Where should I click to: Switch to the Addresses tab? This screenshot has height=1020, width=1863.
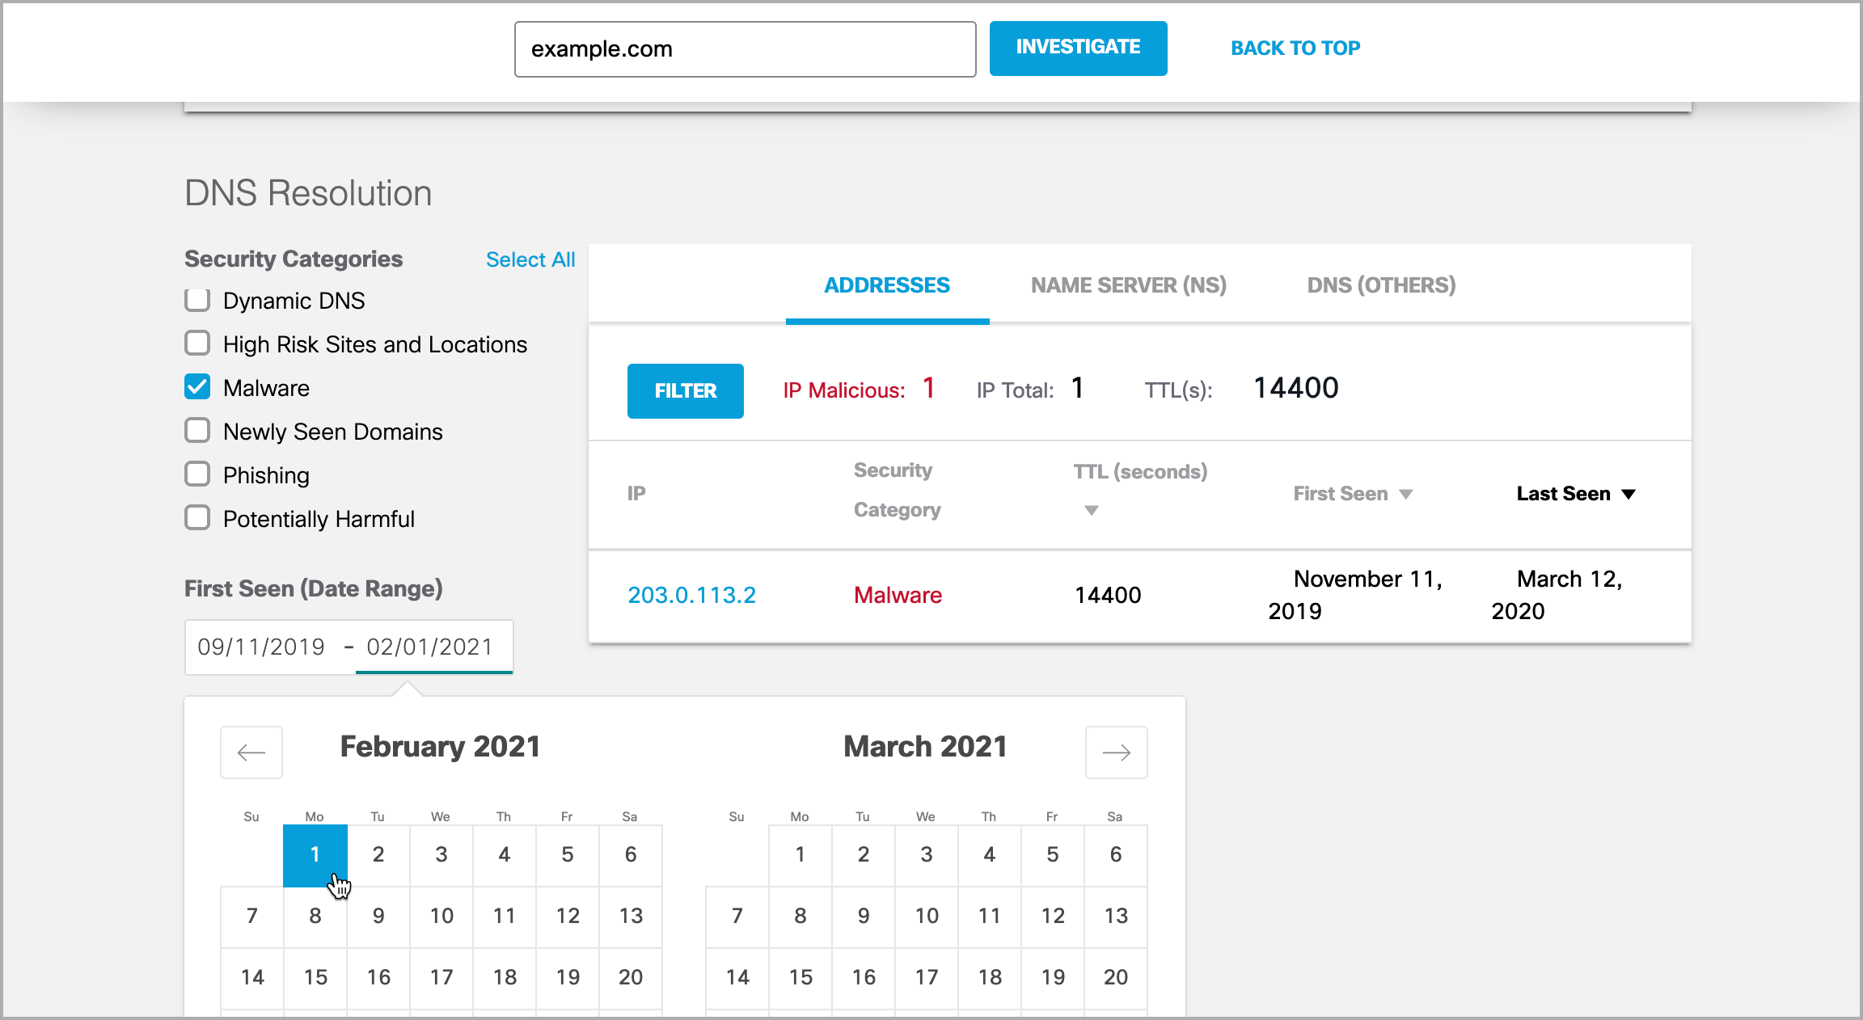(x=887, y=285)
